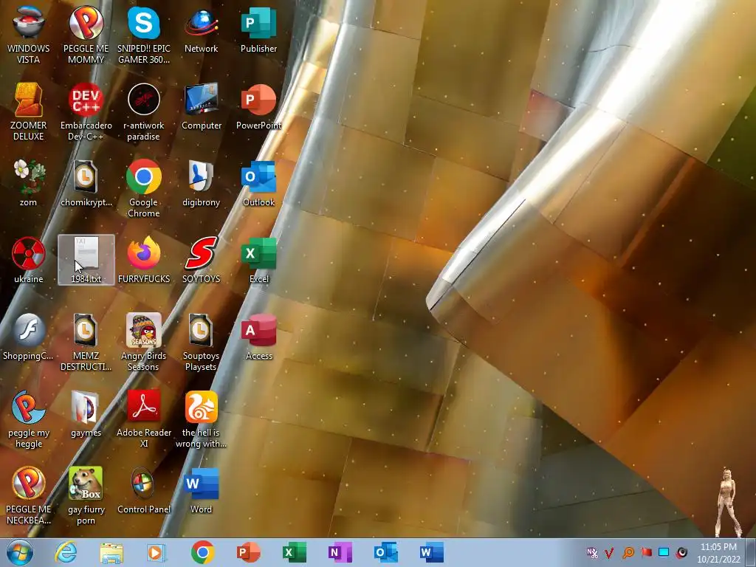
Task: Click the cyan monitor tray icon
Action: (664, 552)
